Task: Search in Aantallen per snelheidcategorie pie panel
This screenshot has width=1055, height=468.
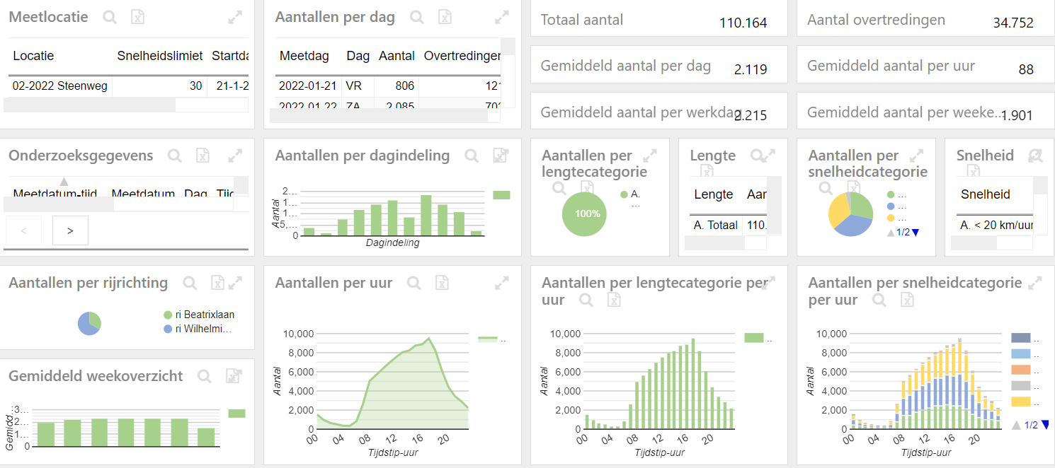Action: click(x=826, y=187)
